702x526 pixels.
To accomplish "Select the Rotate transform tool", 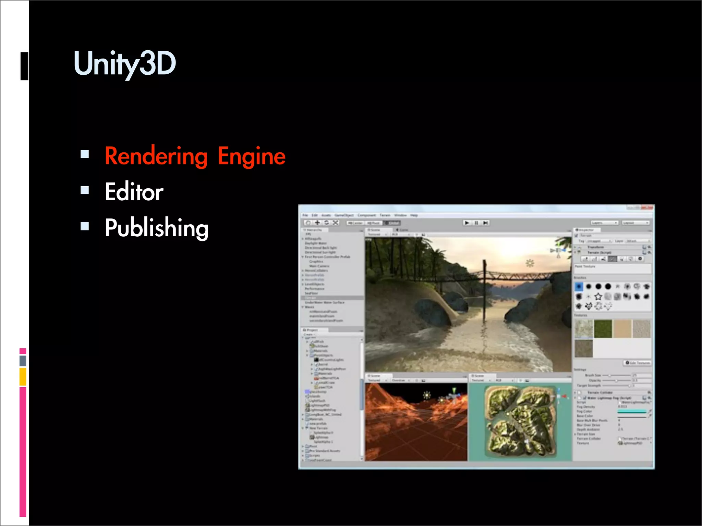I will tap(326, 223).
